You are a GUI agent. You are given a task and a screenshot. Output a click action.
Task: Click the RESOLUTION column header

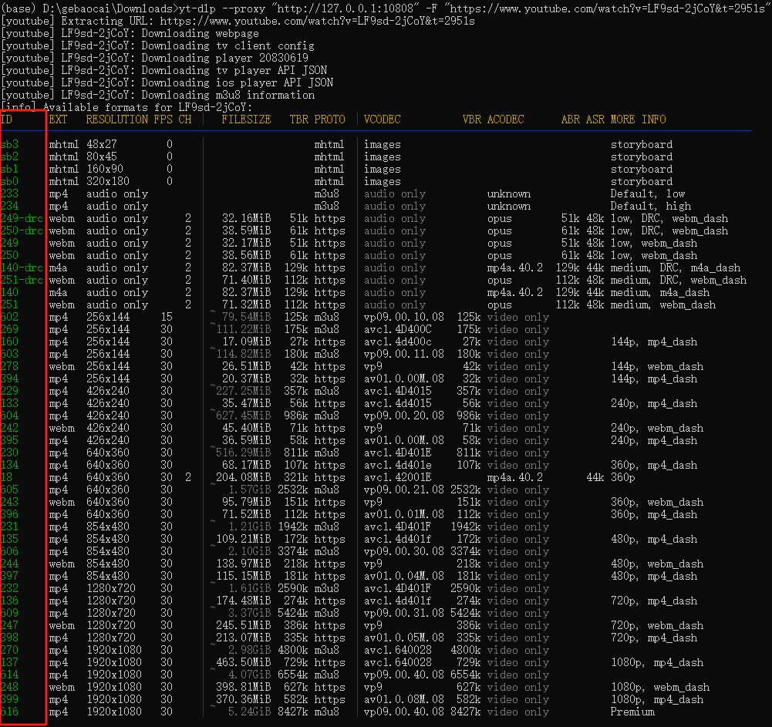pos(116,119)
